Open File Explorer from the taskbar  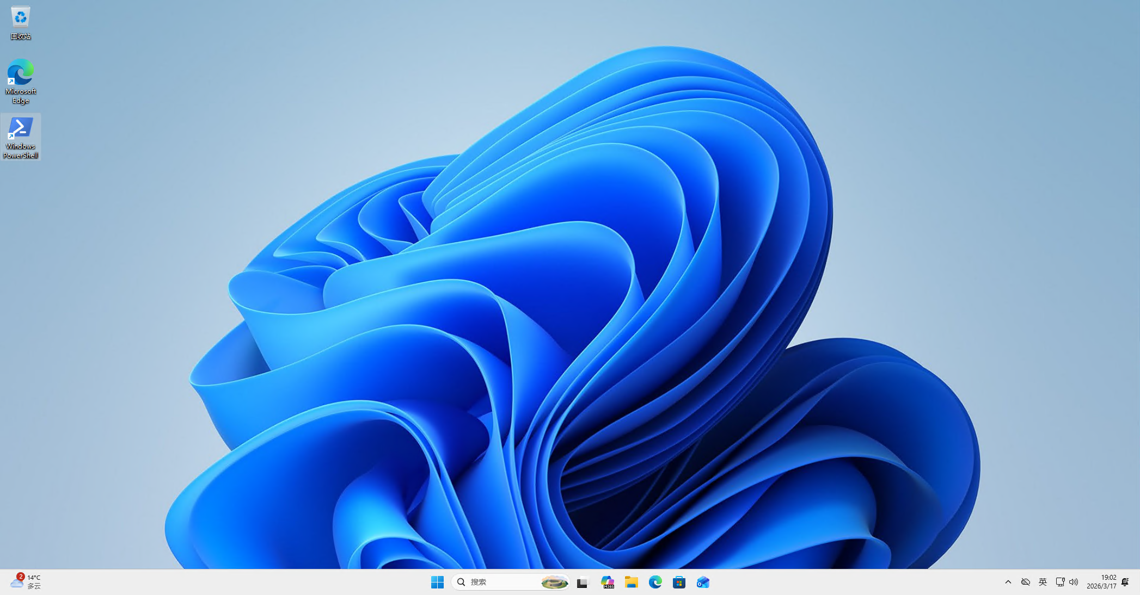click(631, 582)
